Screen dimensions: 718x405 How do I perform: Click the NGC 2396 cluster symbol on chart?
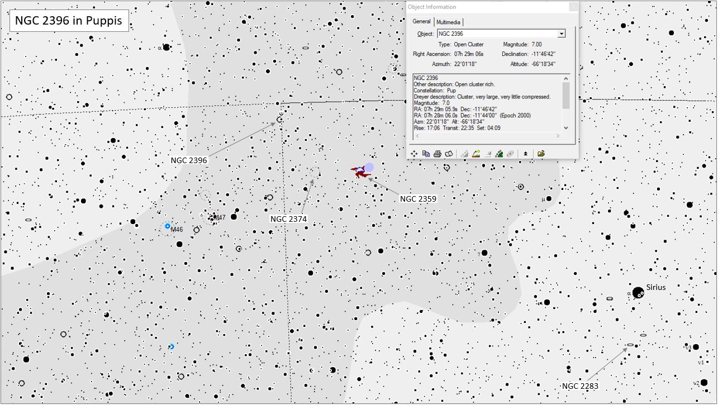[280, 119]
